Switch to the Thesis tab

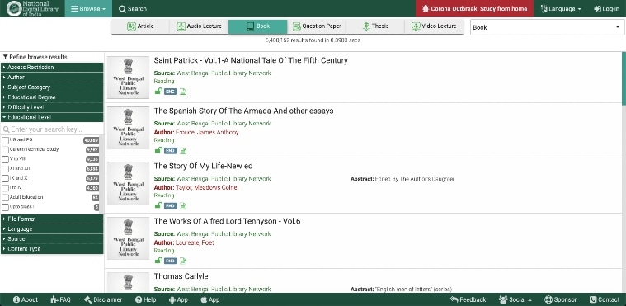(x=375, y=26)
